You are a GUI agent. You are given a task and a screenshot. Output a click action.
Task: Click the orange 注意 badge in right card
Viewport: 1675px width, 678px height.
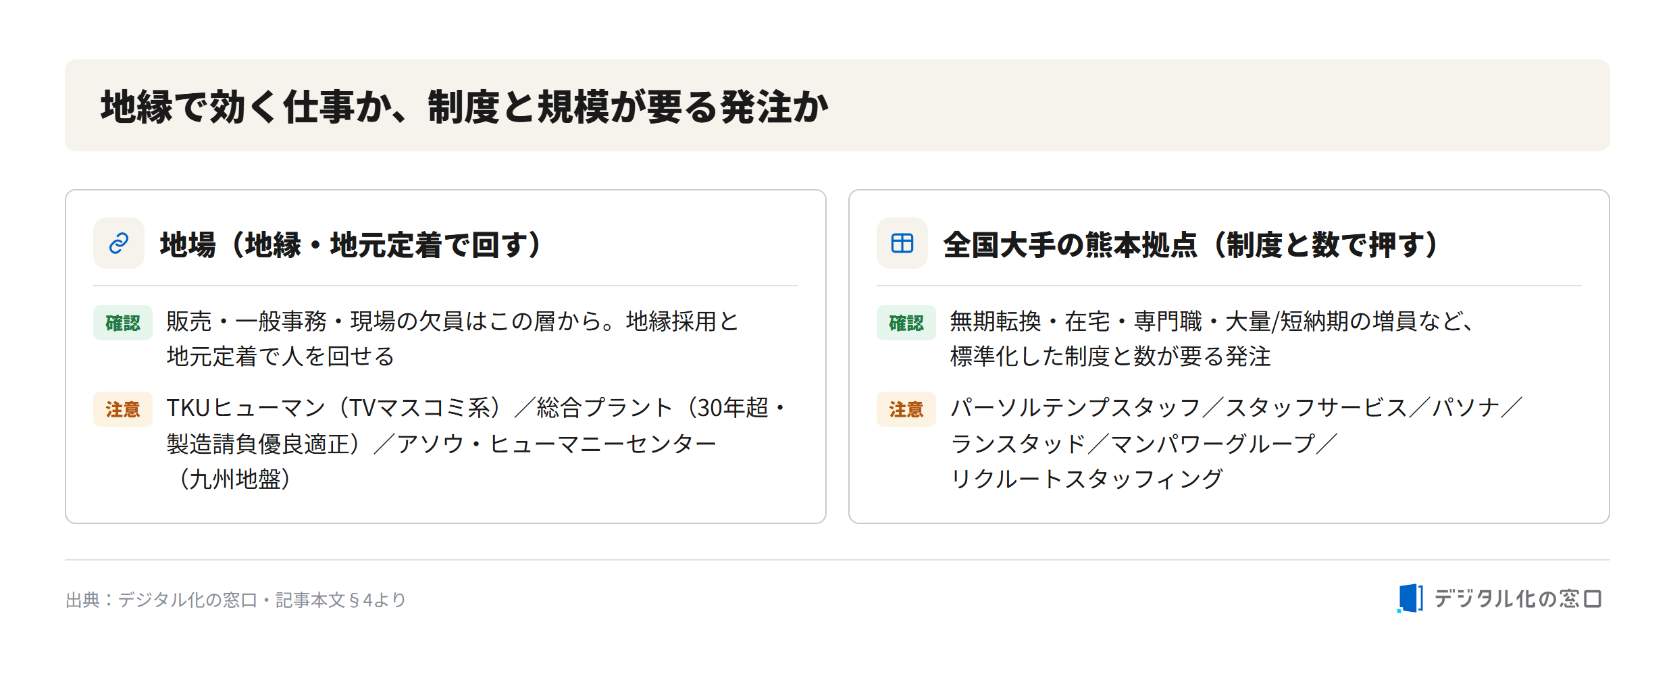click(906, 409)
